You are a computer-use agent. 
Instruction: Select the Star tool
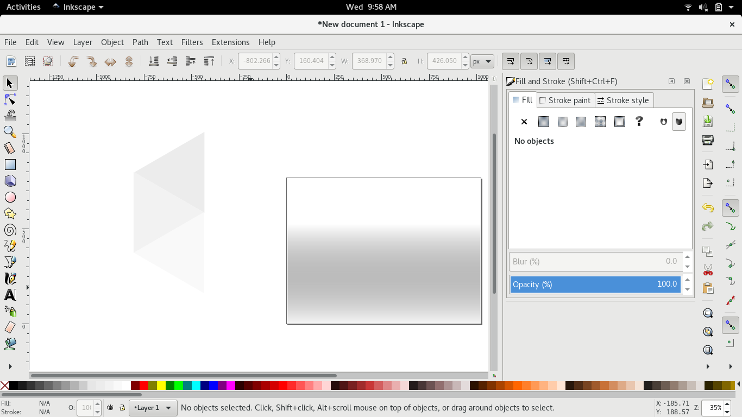click(x=10, y=213)
